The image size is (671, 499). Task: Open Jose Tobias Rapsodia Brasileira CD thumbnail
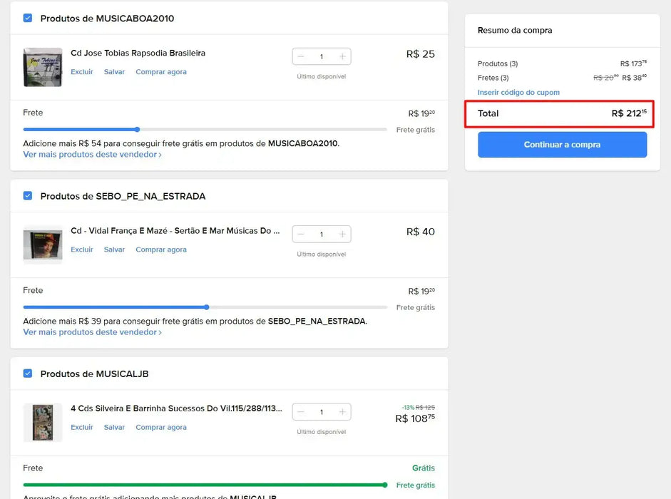[43, 67]
